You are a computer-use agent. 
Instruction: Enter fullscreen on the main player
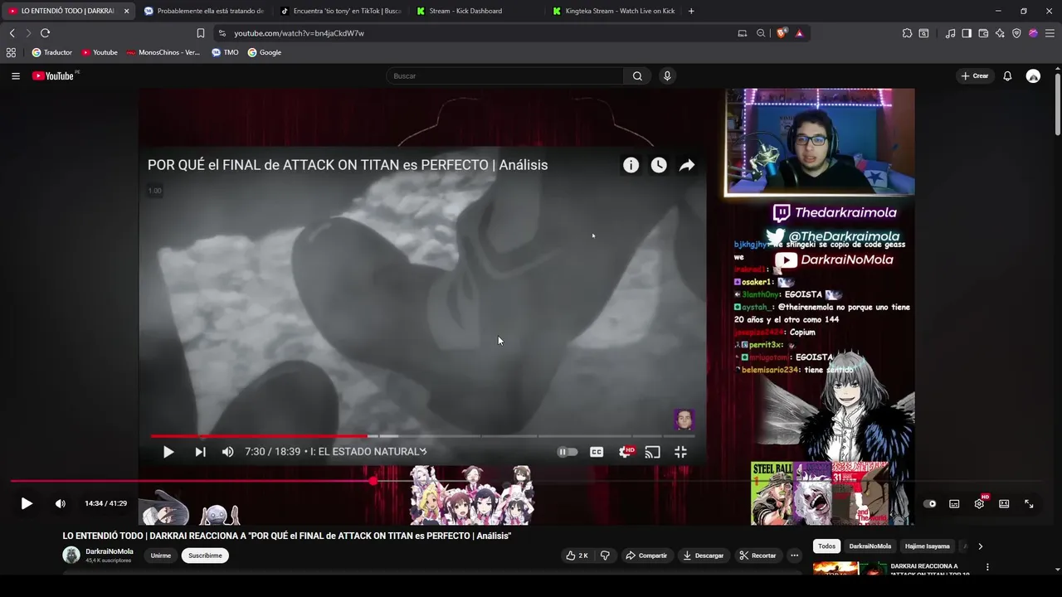tap(1029, 503)
